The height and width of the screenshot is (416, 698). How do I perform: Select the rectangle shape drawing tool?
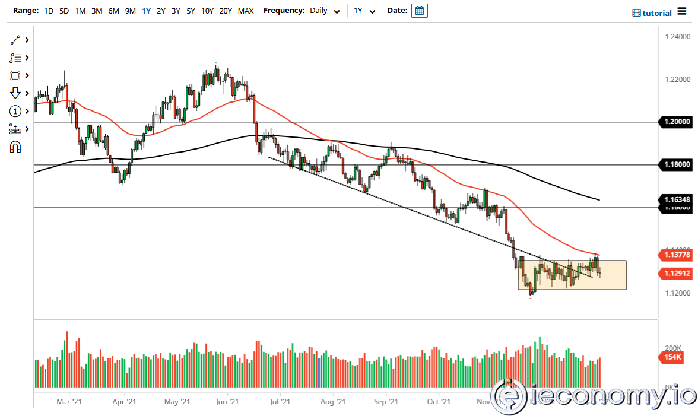click(15, 75)
